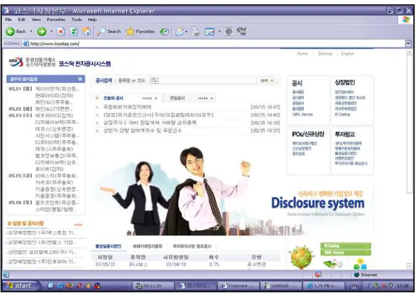Click the EN language indicator in taskbar
The image size is (417, 293).
(x=354, y=286)
